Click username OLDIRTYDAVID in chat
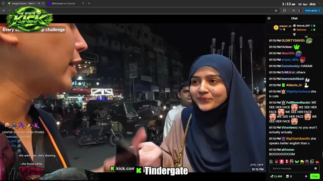Image resolution: width=323 pixels, height=181 pixels. pos(293,40)
